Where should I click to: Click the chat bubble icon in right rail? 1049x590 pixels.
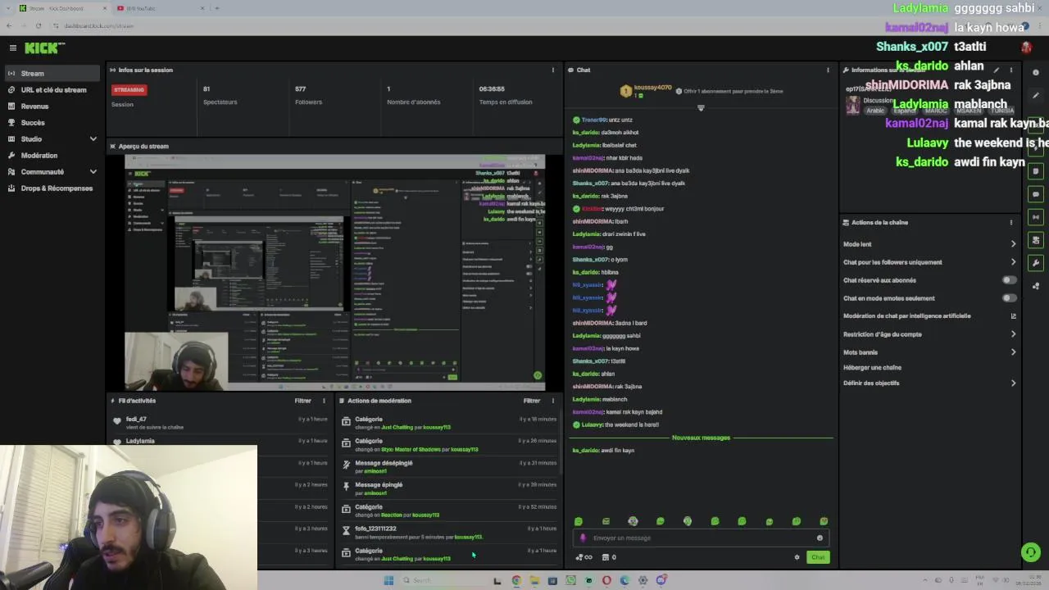click(1036, 194)
